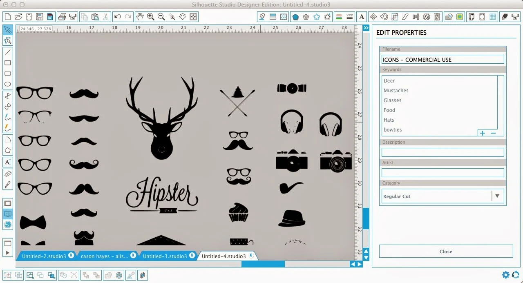Image resolution: width=523 pixels, height=283 pixels.
Task: Collapse the Edit Properties side panel
Action: 366,28
